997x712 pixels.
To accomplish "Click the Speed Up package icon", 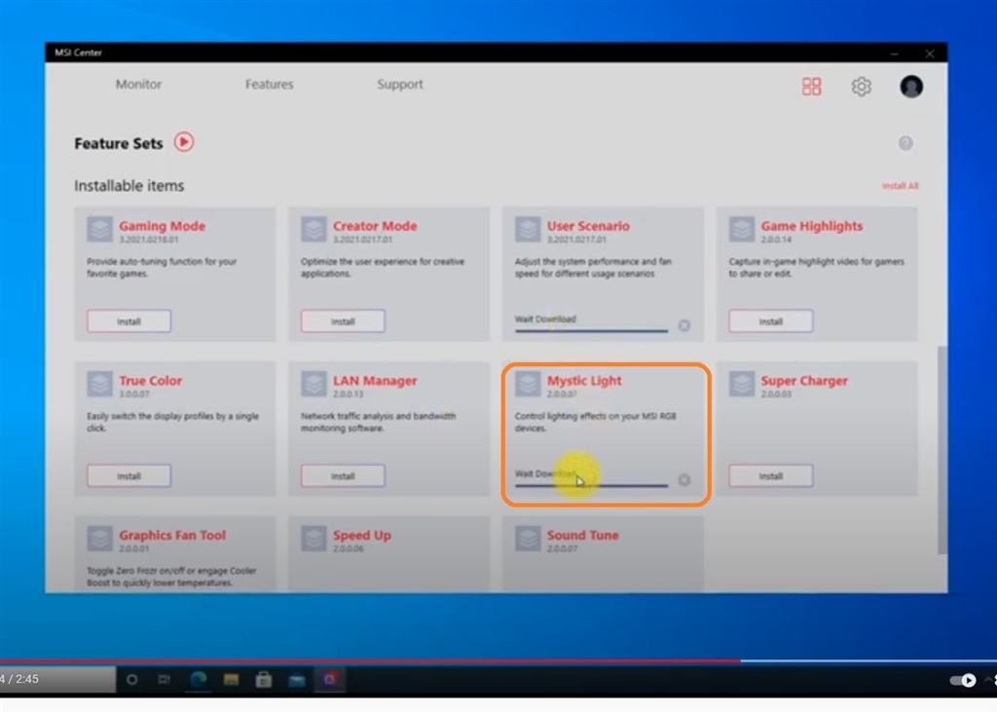I will 314,539.
